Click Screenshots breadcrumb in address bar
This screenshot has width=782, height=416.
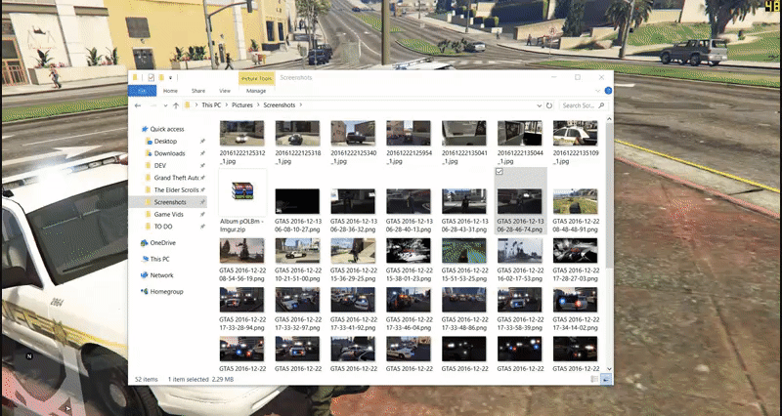click(280, 105)
